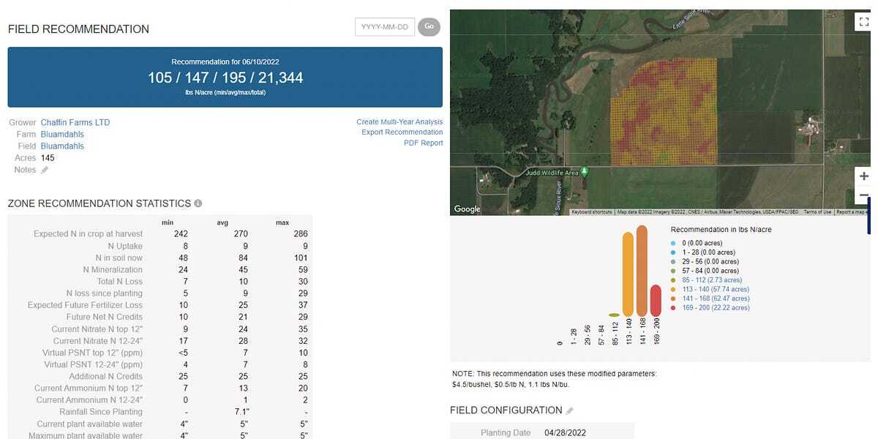Viewport: 878px width, 439px height.
Task: Edit Field Configuration with the pencil icon
Action: (570, 410)
